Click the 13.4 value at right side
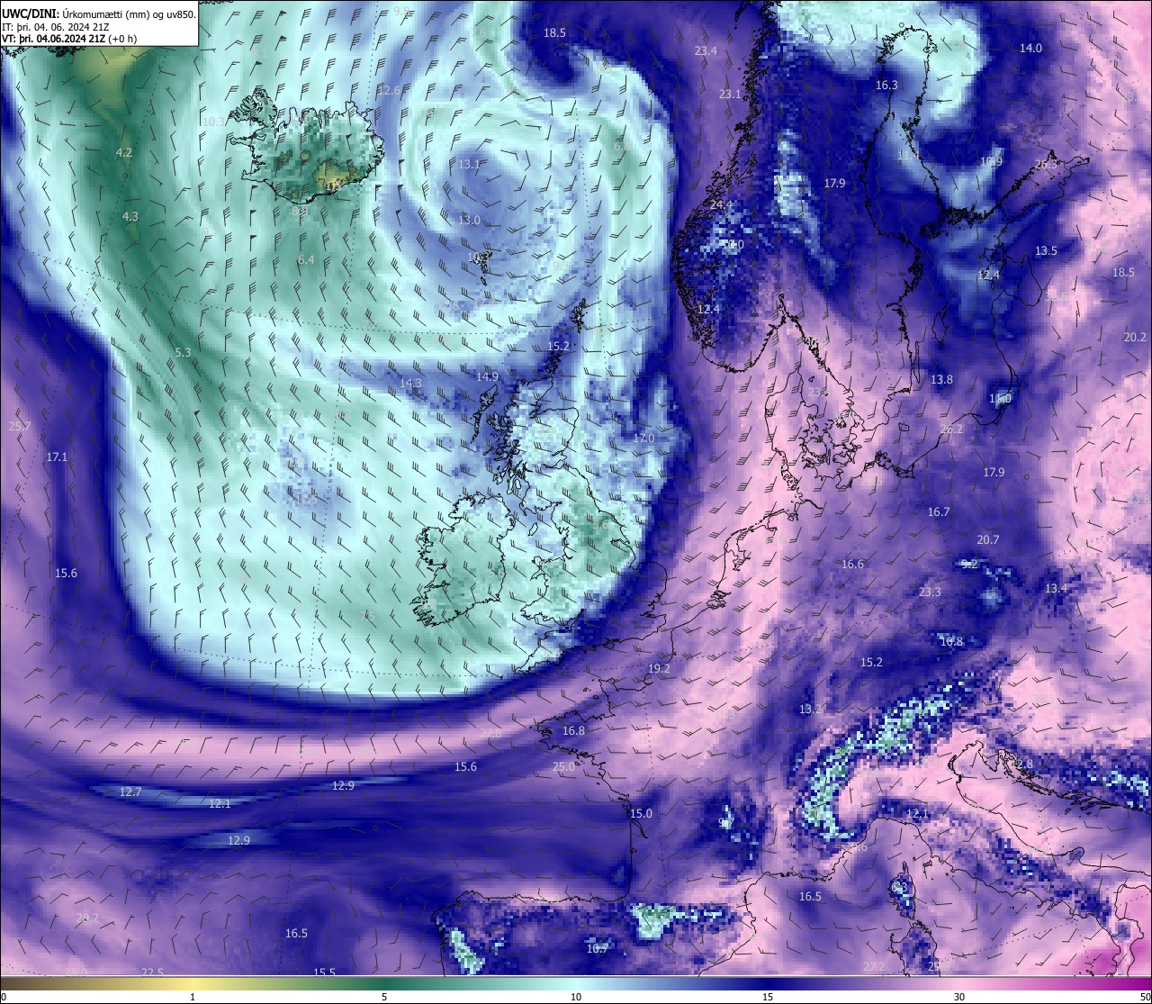This screenshot has width=1152, height=1004. (x=1056, y=589)
